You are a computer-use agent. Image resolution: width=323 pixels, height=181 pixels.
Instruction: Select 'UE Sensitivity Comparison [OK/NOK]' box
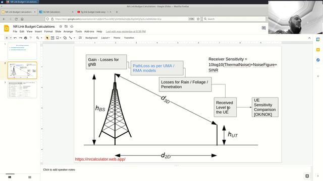[265, 107]
